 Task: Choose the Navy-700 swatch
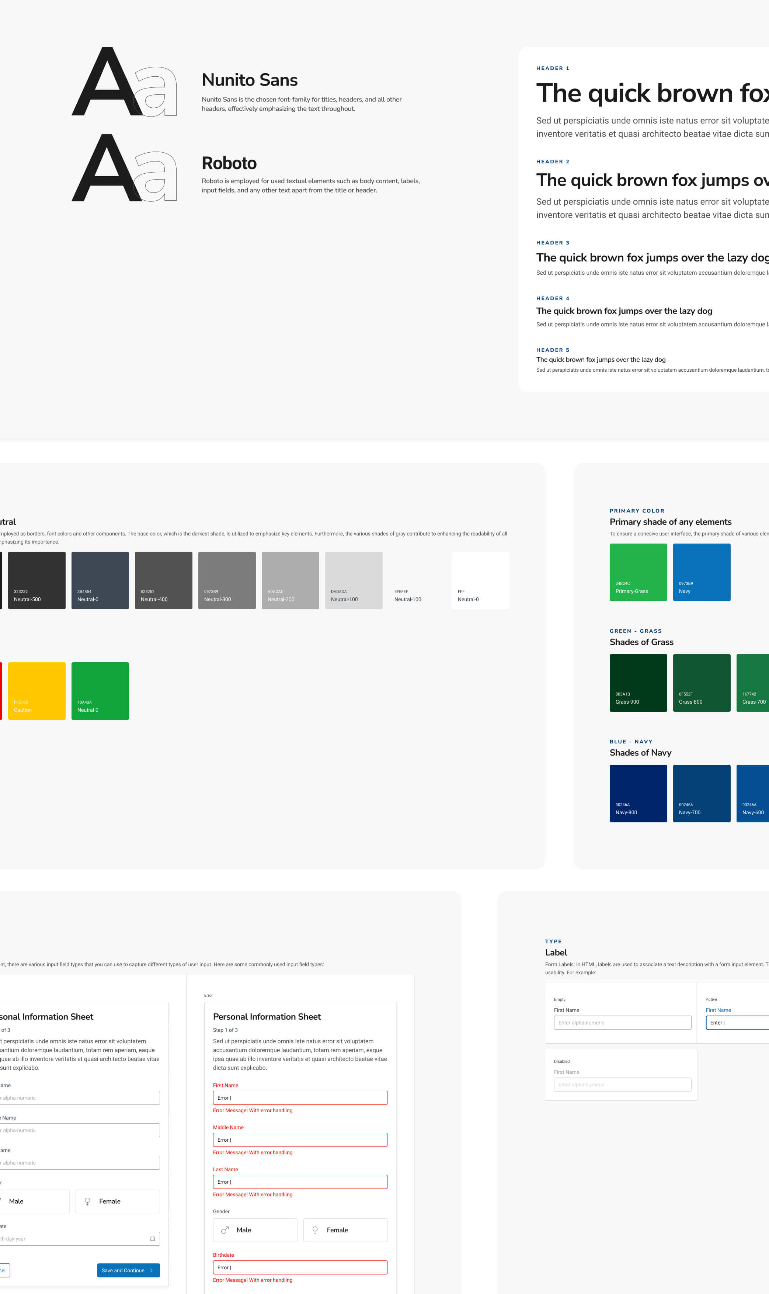pos(702,793)
